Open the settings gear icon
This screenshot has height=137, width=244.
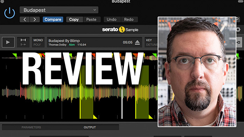238,30
